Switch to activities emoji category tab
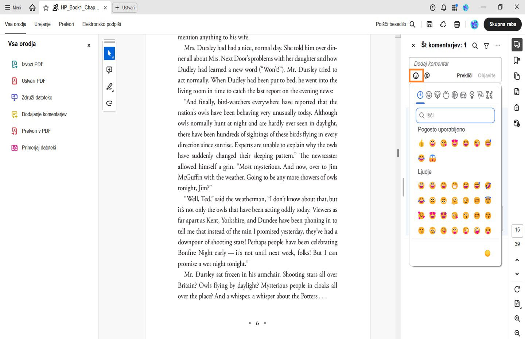The height and width of the screenshot is (339, 525). click(455, 95)
